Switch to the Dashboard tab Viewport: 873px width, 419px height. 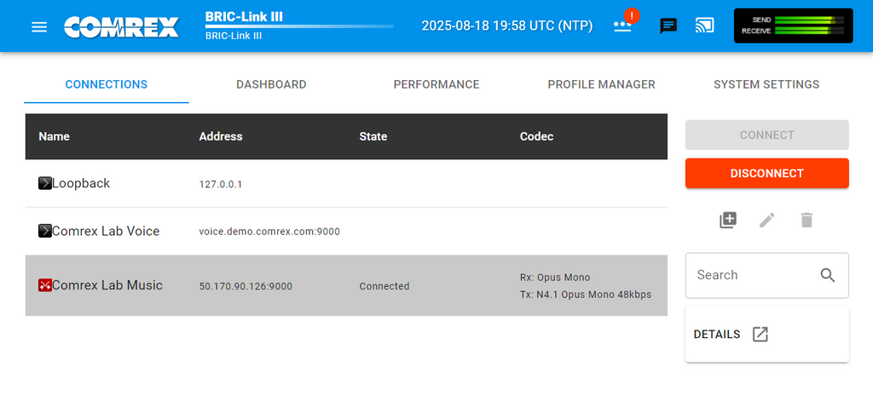271,84
